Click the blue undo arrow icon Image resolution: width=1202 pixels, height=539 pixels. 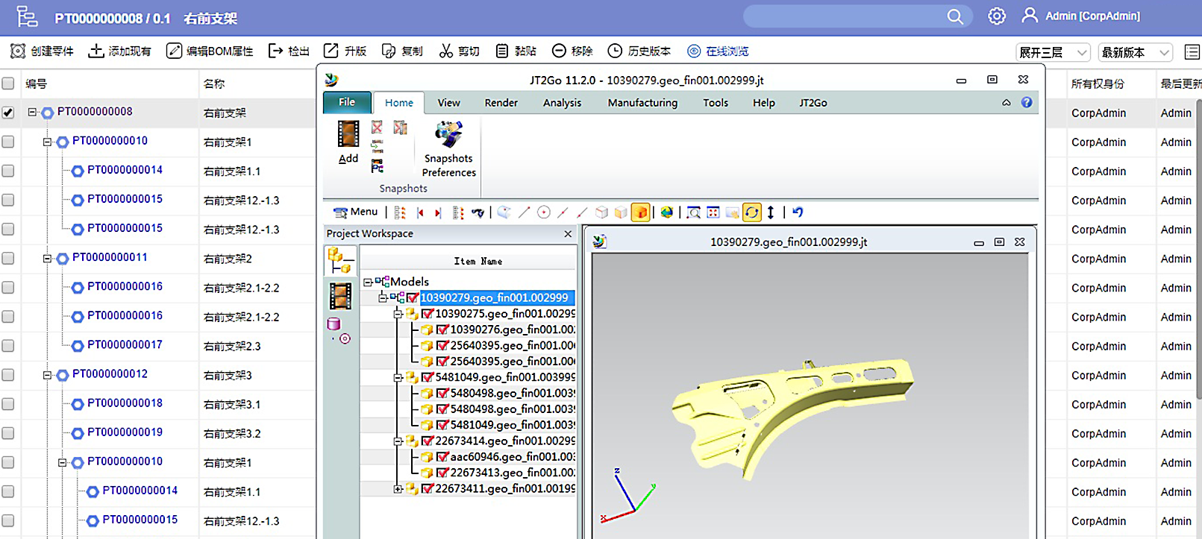coord(798,212)
